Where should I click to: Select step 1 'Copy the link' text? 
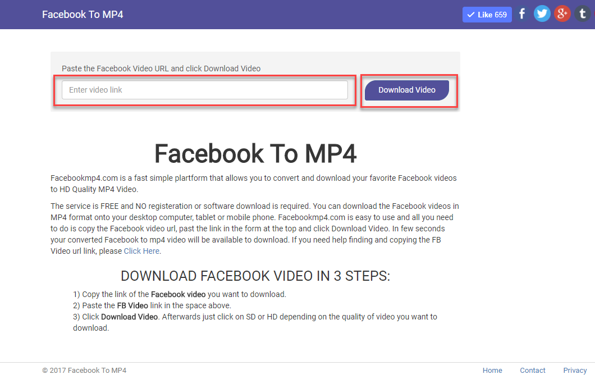tap(180, 294)
